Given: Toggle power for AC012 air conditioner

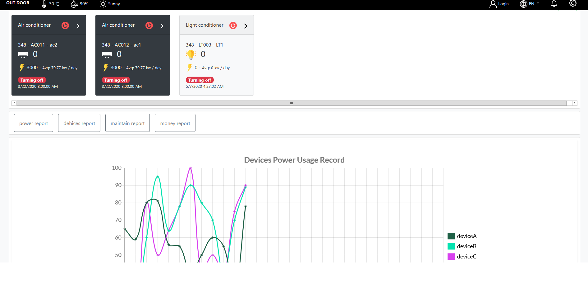Looking at the screenshot, I should pos(149,25).
